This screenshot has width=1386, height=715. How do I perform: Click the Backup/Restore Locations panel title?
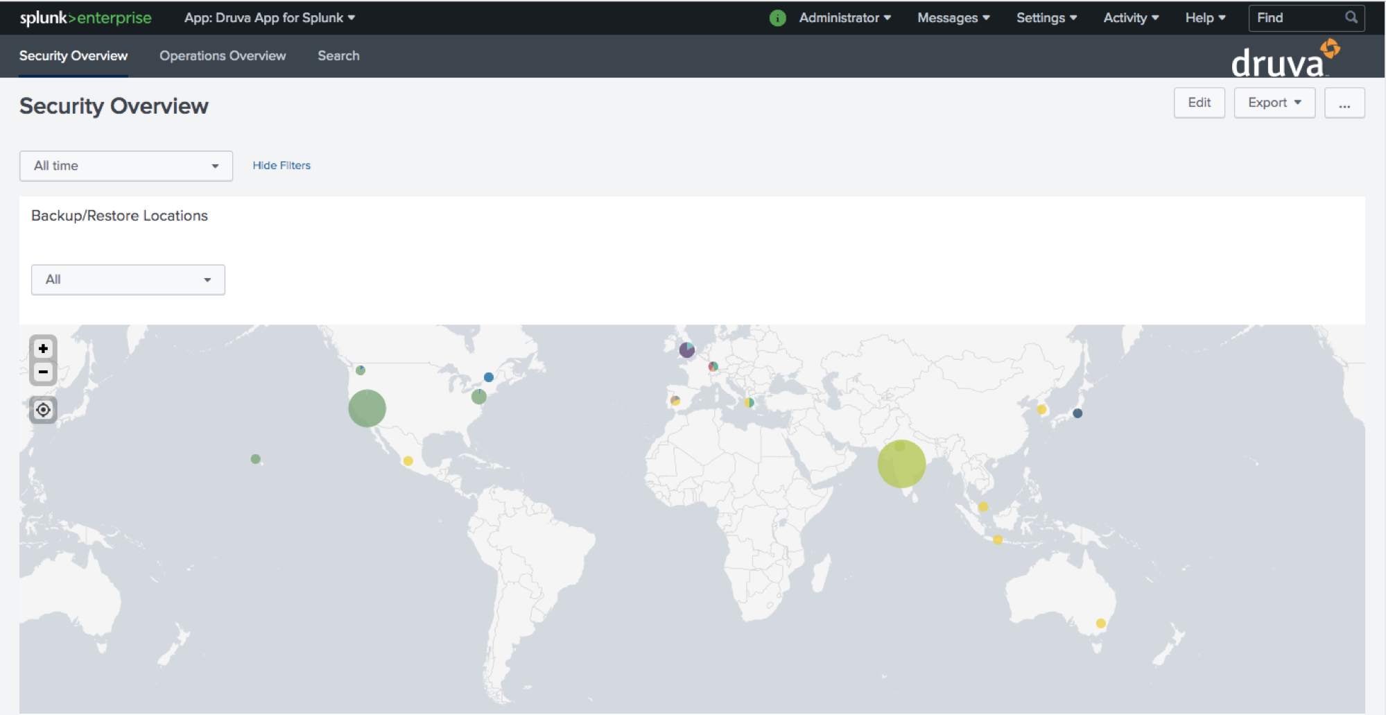119,216
